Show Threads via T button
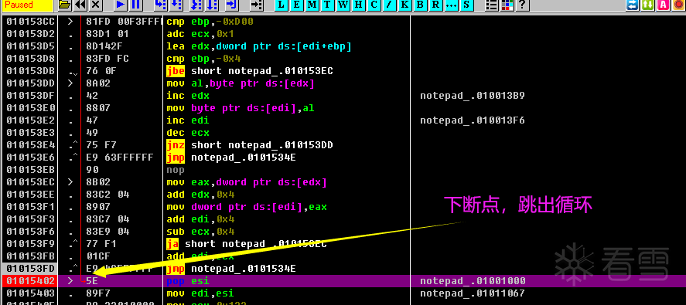The width and height of the screenshot is (686, 305). click(328, 5)
